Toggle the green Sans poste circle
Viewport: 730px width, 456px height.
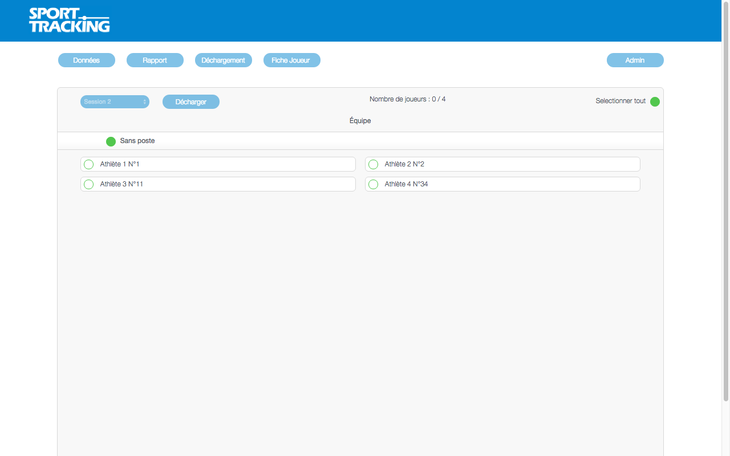click(x=111, y=141)
